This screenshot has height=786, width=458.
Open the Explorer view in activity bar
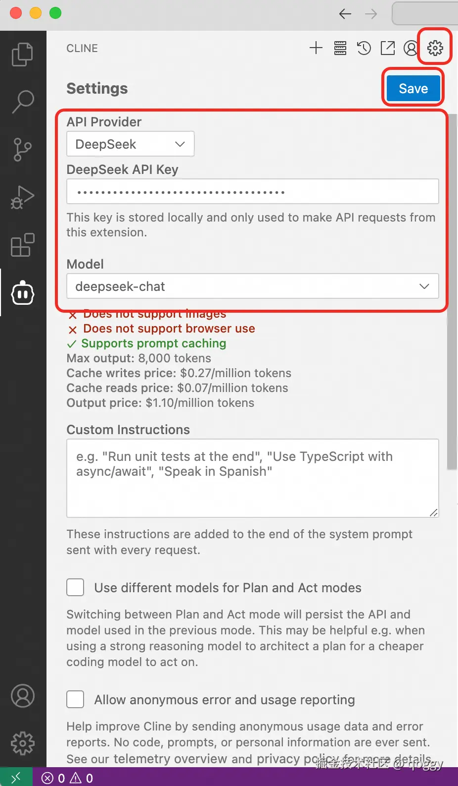click(x=22, y=54)
